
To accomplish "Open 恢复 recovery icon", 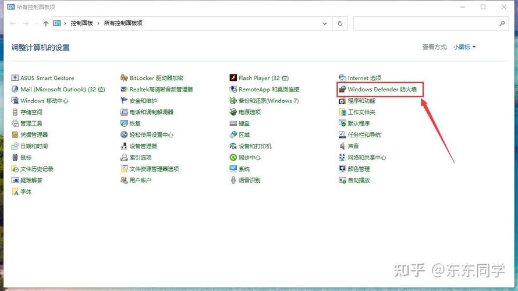I will [124, 123].
